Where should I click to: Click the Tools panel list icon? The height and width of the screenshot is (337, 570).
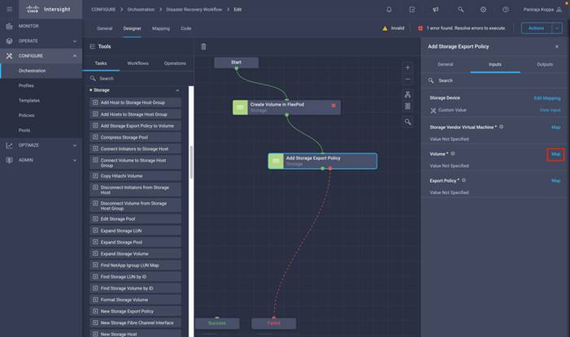pyautogui.click(x=93, y=46)
